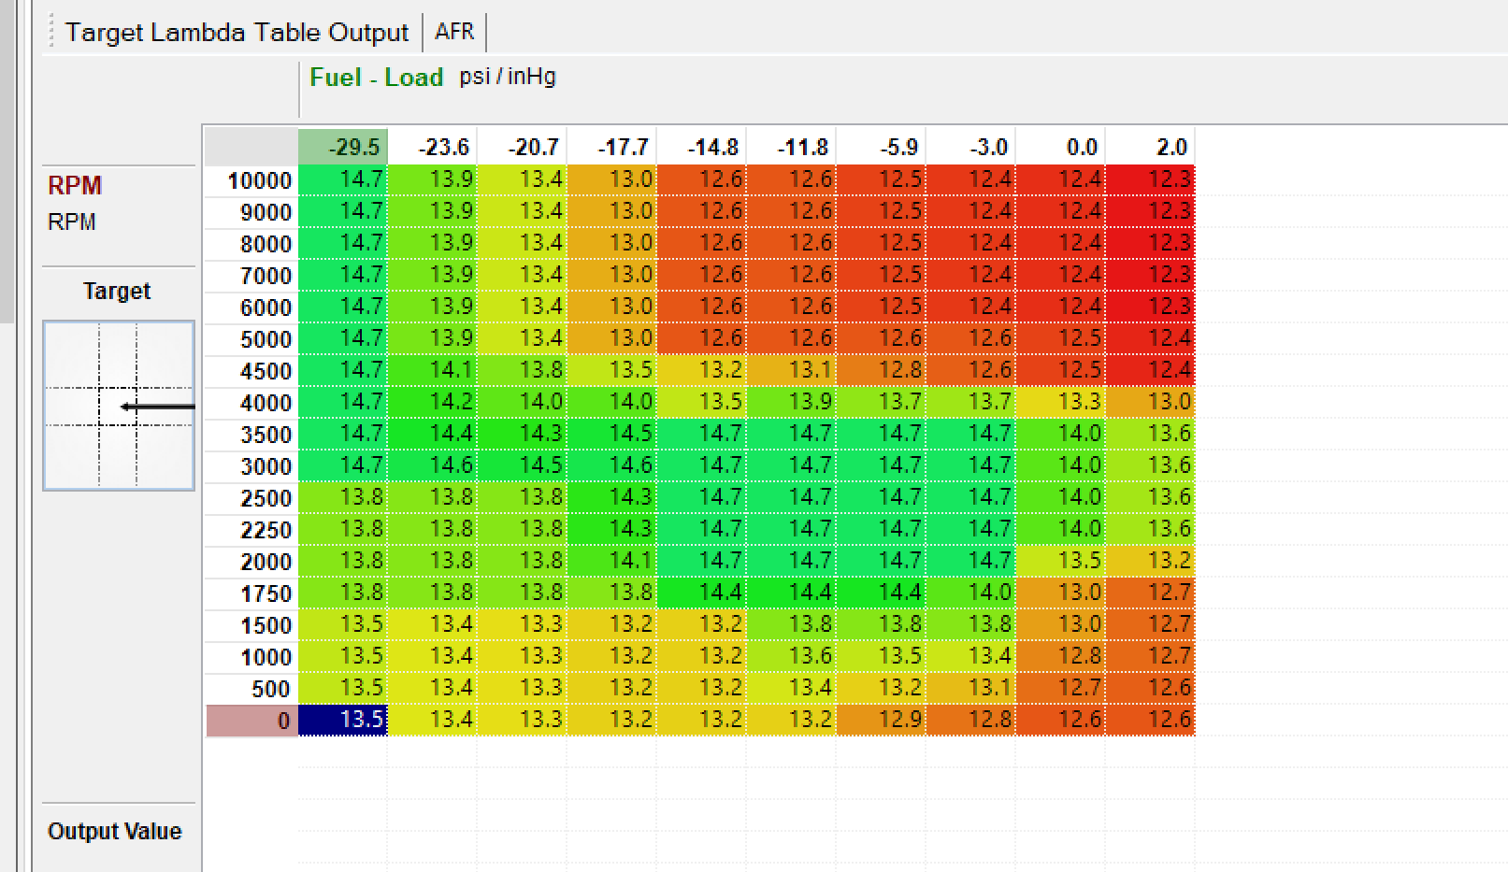Click the Output Value label
The height and width of the screenshot is (872, 1508).
[115, 831]
